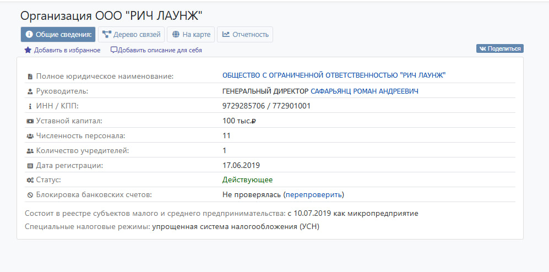
Task: Switch to the Дерево связей tab
Action: pos(132,35)
